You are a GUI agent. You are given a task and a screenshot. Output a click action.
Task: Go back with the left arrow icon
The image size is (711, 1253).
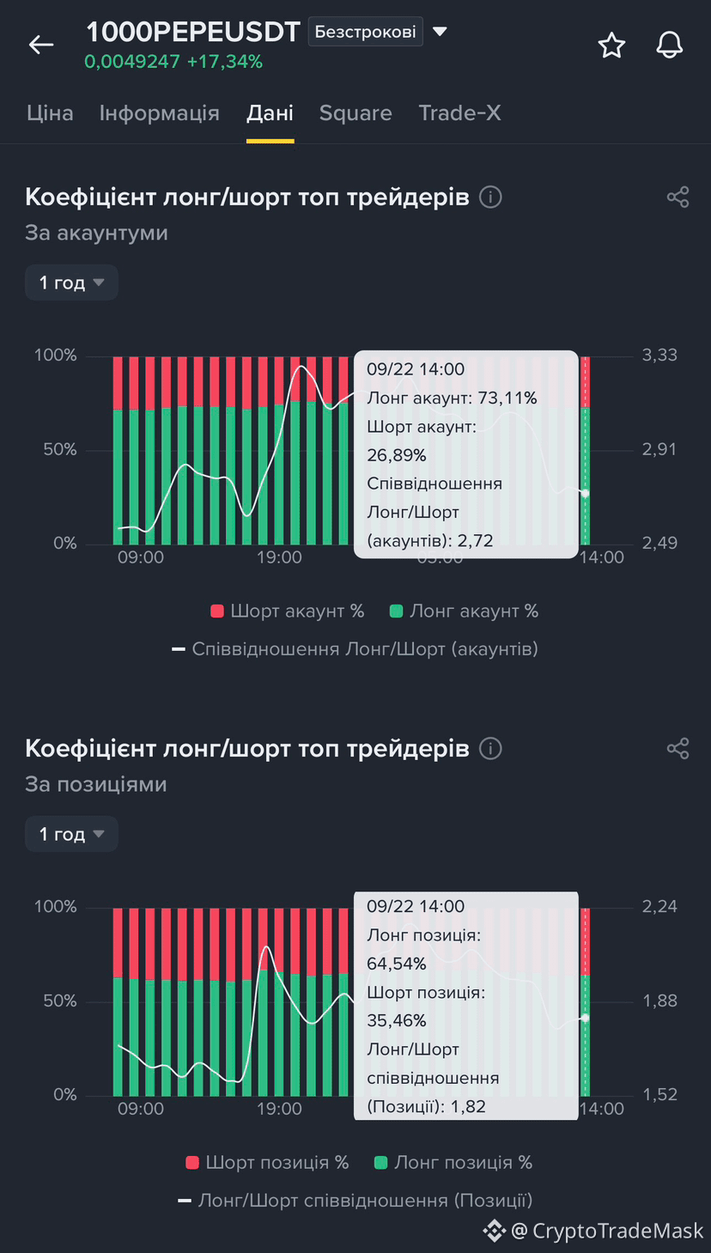coord(41,45)
